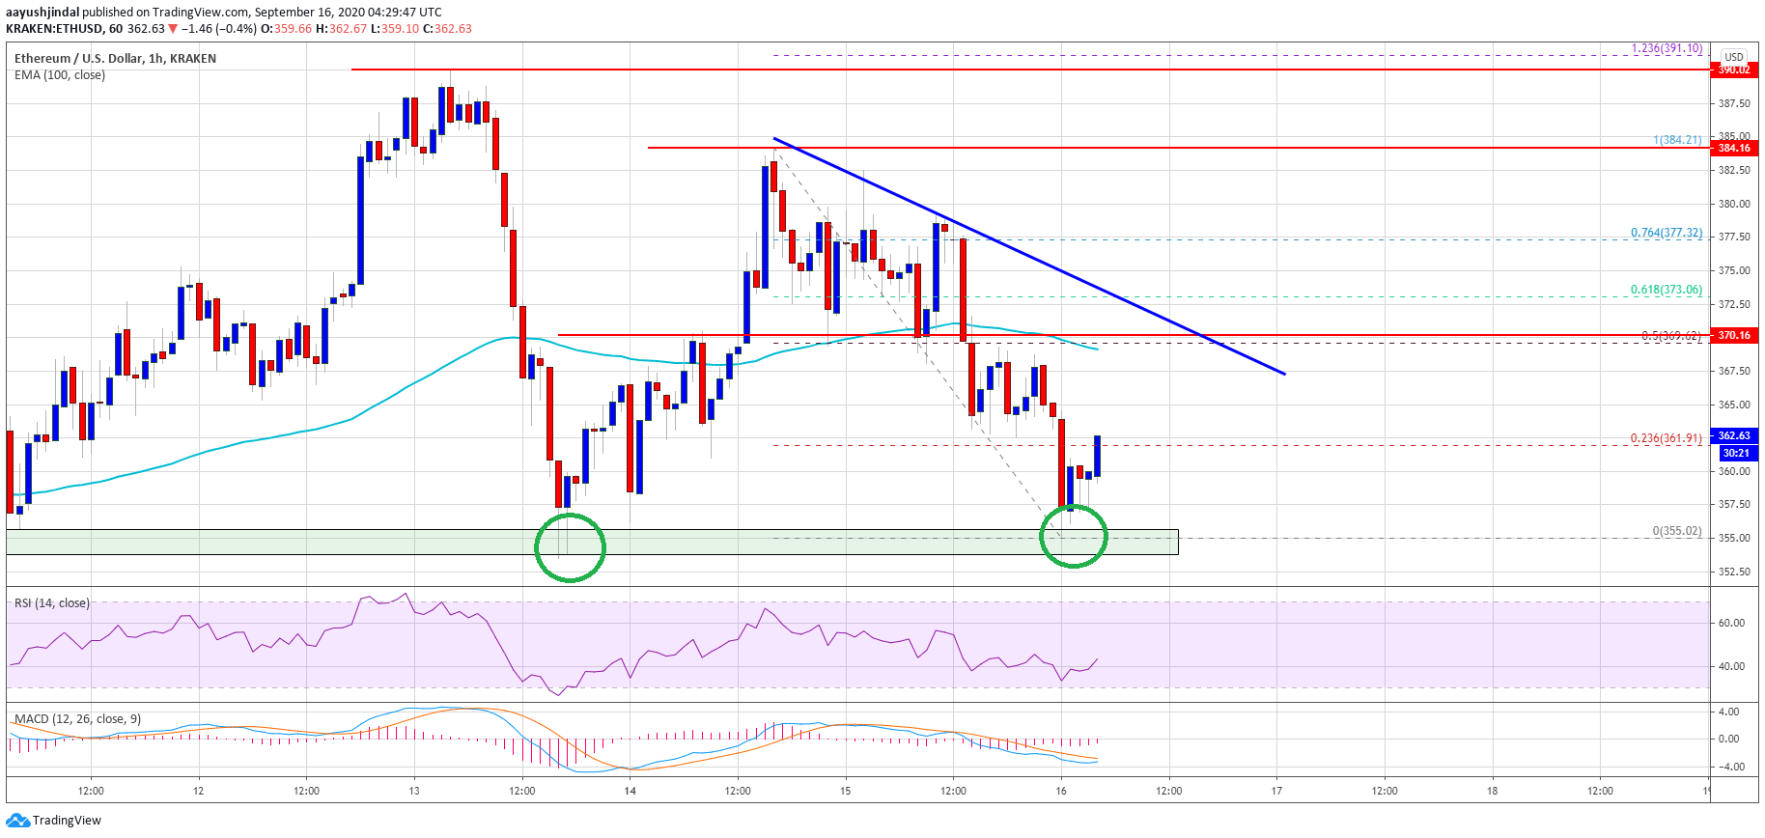Click the 'RSI (14, close)' indicator label

point(51,603)
